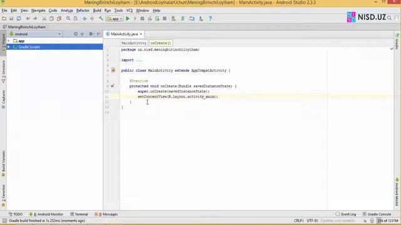Save all files using toolbar icon
This screenshot has height=225, width=401.
tap(11, 19)
